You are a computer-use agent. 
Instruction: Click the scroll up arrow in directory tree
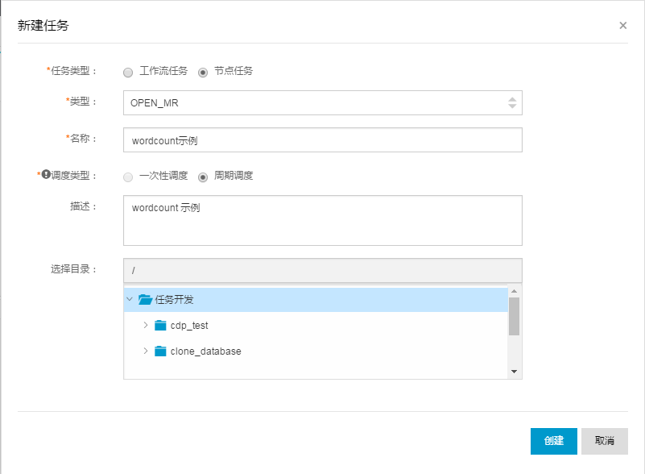[514, 291]
